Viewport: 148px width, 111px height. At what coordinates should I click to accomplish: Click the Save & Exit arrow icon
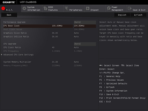pos(130,8)
